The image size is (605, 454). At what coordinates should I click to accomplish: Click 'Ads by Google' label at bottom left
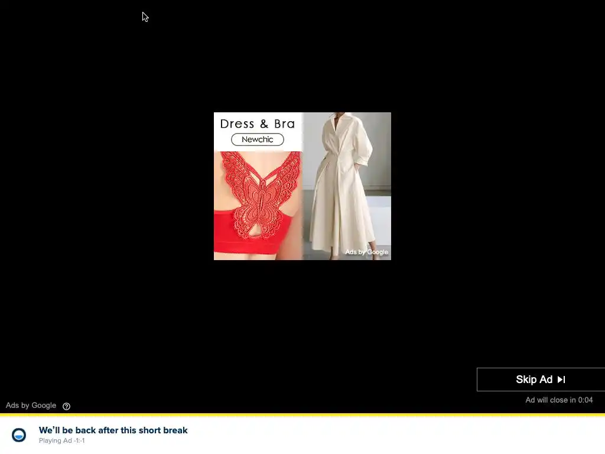coord(31,406)
